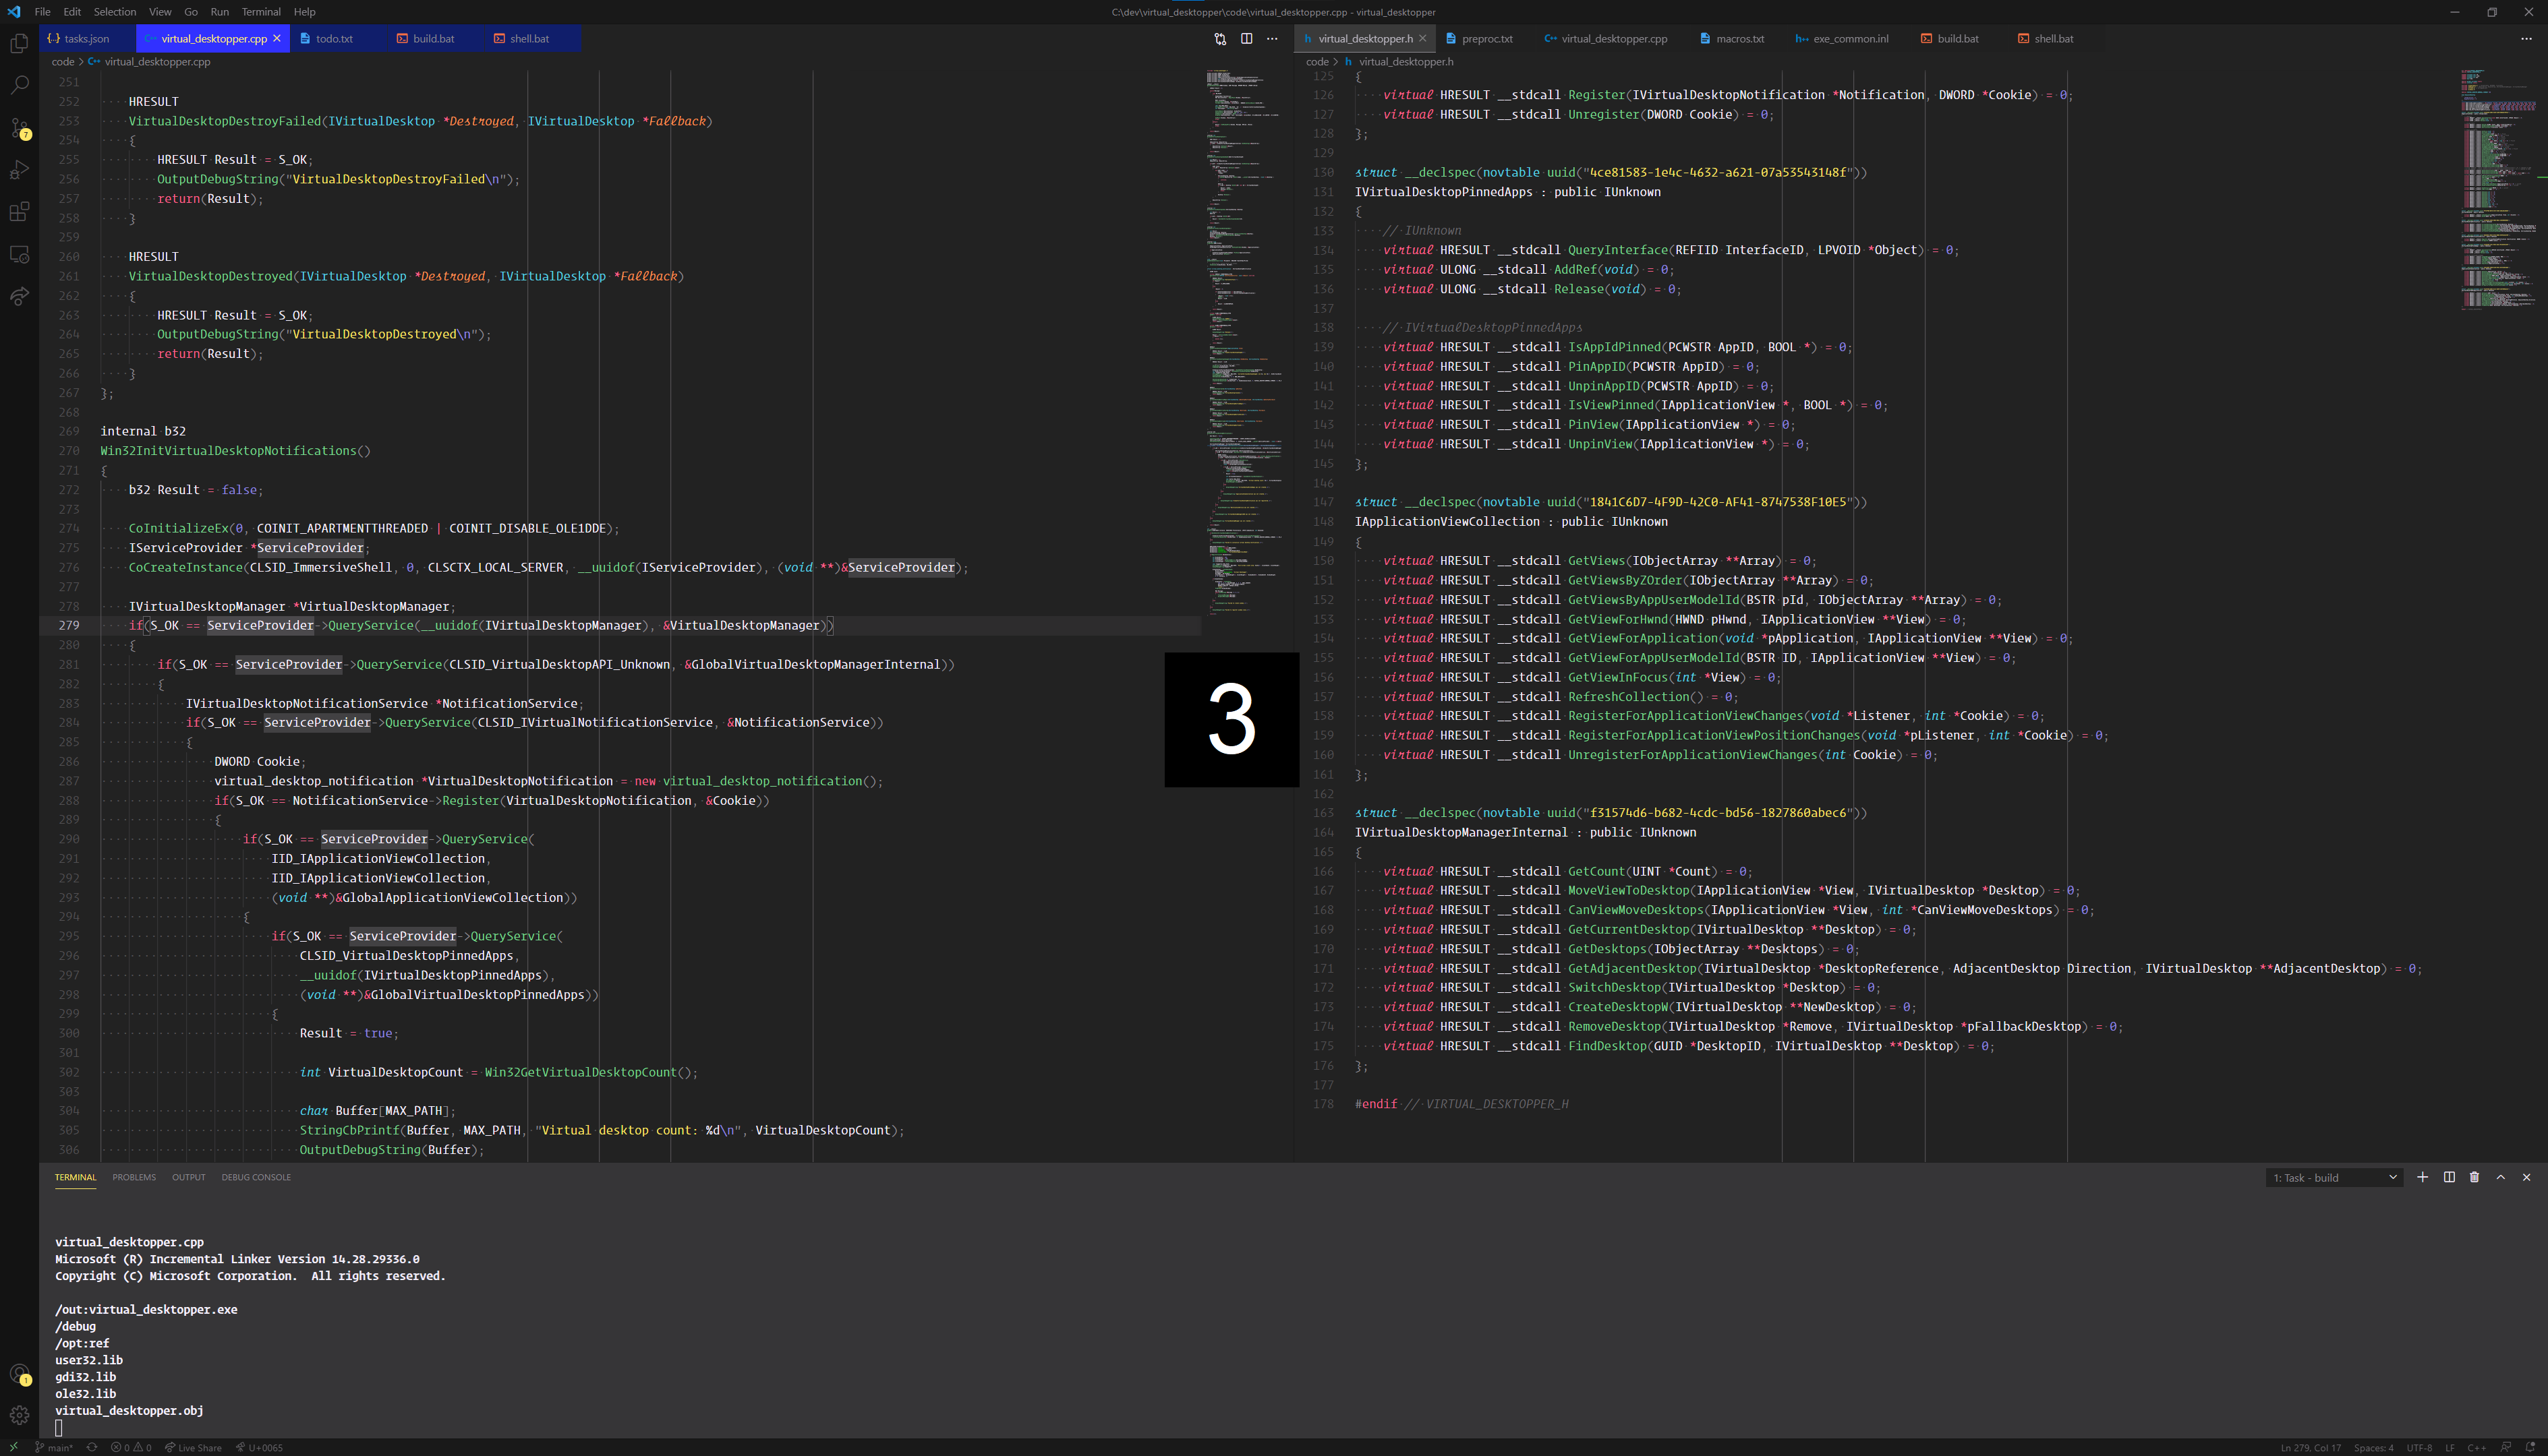Click Live Share in the status bar
Screen dimensions: 2548x1456
click(194, 1447)
